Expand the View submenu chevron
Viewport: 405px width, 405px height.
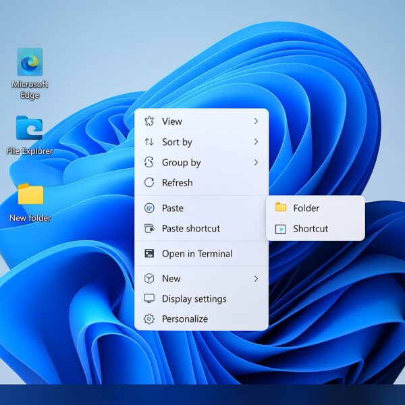click(256, 121)
